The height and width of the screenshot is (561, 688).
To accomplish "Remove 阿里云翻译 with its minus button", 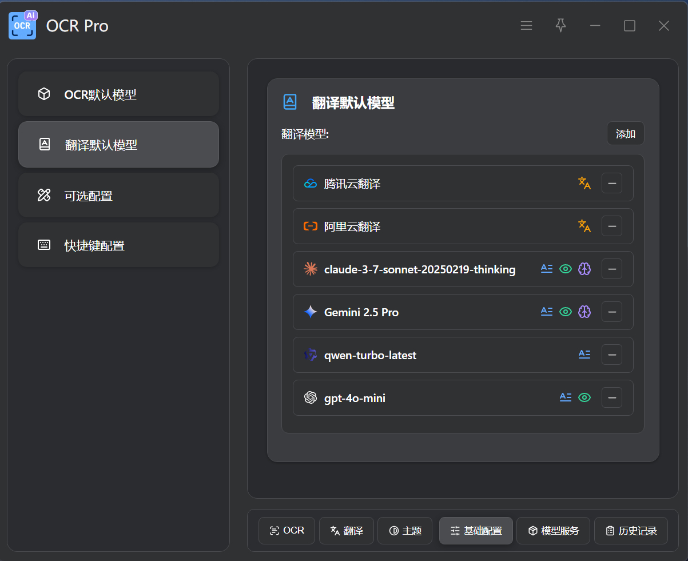I will pos(612,226).
